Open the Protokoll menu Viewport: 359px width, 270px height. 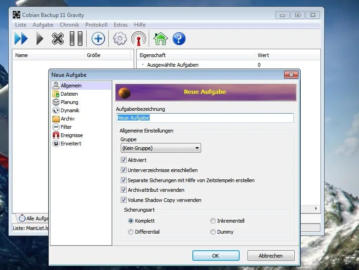[x=96, y=25]
